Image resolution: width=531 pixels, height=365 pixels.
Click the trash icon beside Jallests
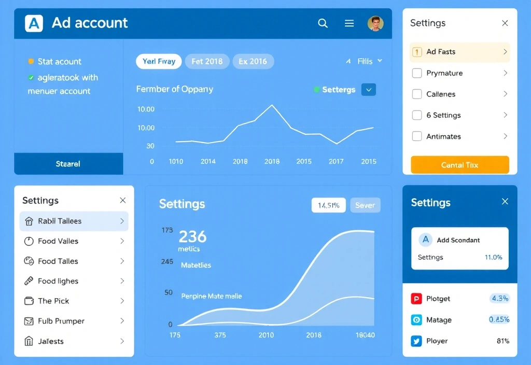[30, 341]
